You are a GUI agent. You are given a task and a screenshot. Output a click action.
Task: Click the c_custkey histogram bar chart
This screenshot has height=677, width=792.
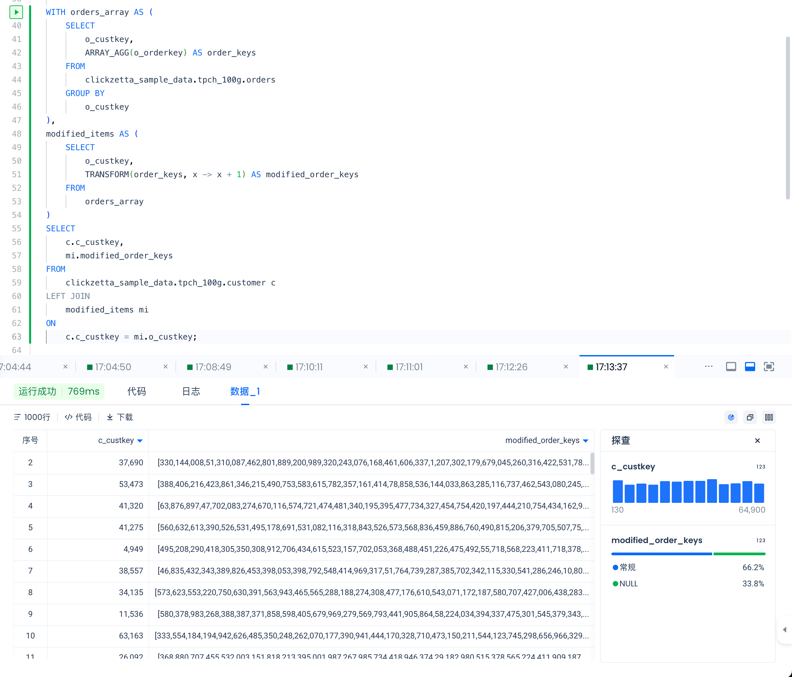(688, 491)
